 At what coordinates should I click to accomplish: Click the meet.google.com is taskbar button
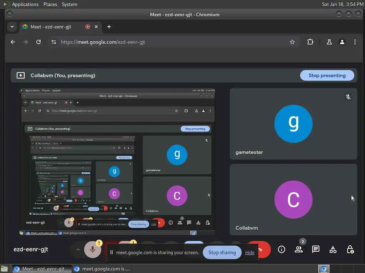point(102,269)
